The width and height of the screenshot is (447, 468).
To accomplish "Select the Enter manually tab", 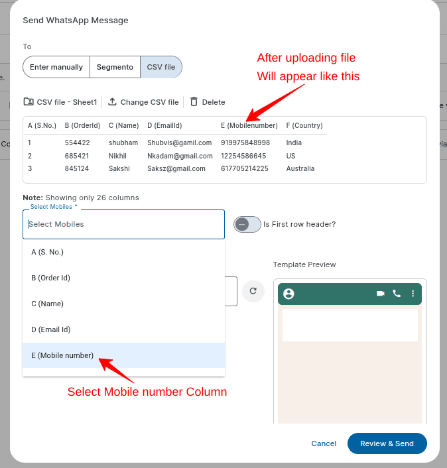I will pyautogui.click(x=56, y=67).
